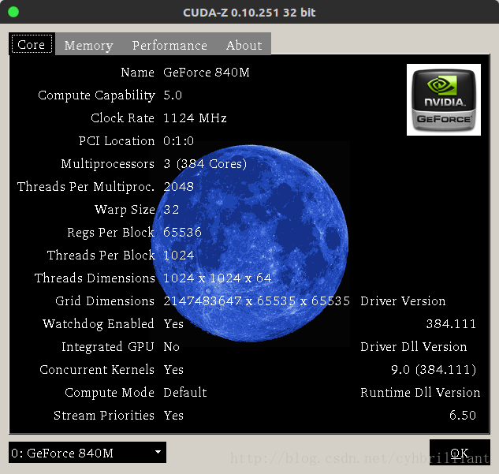Screen dimensions: 499x474
Task: Click the Stream Priorities label
Action: coord(104,416)
